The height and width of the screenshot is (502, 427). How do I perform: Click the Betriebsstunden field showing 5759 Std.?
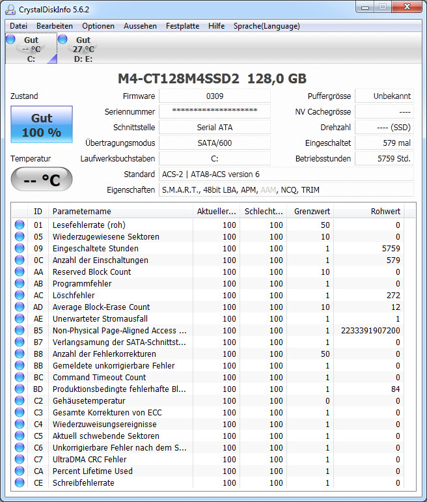click(385, 158)
